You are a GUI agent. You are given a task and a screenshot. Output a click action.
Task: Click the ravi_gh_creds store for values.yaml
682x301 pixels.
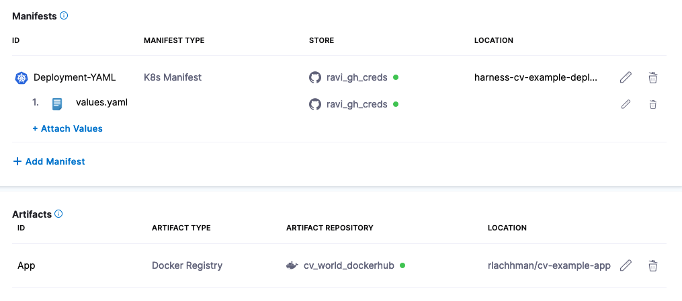click(x=357, y=104)
